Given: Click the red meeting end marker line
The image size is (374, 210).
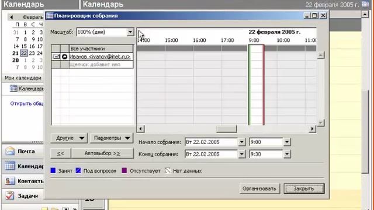Looking at the screenshot, I should point(264,85).
